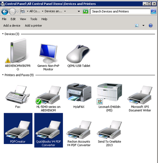Select the Reckon Accounts V4 PDF Converter icon

pyautogui.click(x=79, y=130)
